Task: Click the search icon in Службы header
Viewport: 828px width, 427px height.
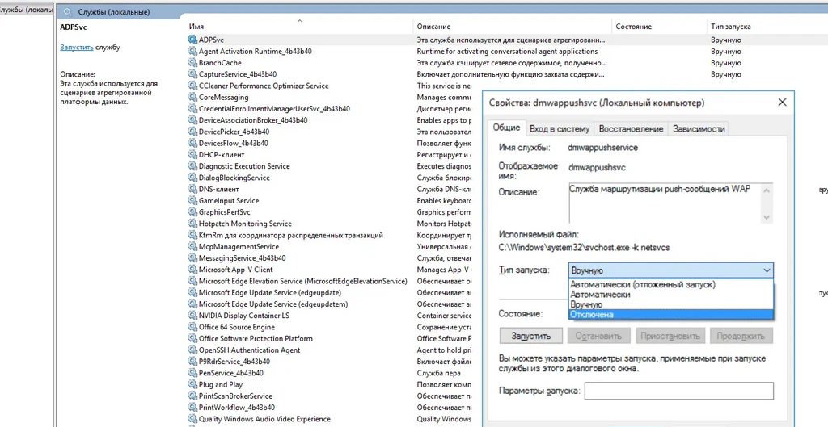Action: [x=66, y=13]
